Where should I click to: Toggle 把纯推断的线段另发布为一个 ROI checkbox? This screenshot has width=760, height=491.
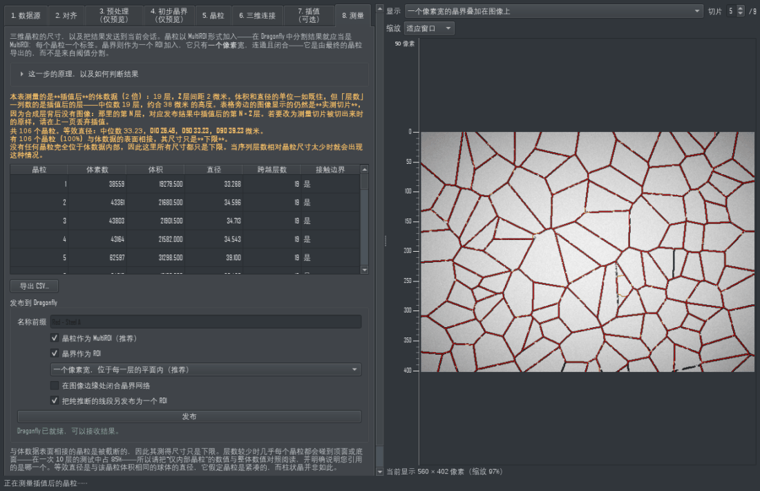[55, 401]
